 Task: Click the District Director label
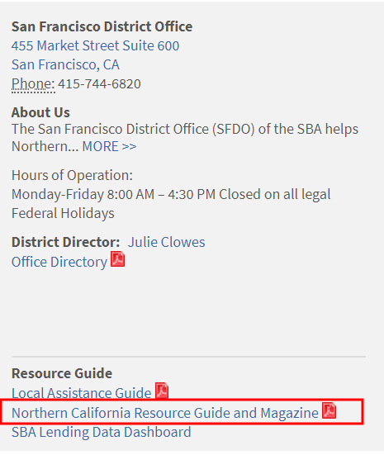tap(65, 242)
